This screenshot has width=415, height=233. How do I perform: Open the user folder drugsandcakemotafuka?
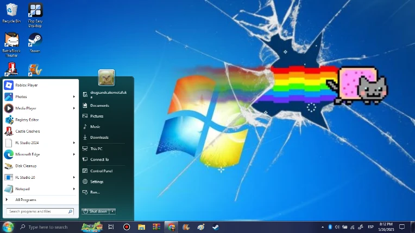pos(105,95)
